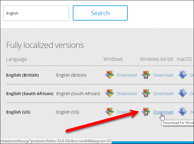Download English (South African) for Windows
The width and height of the screenshot is (194, 144).
pos(127,94)
